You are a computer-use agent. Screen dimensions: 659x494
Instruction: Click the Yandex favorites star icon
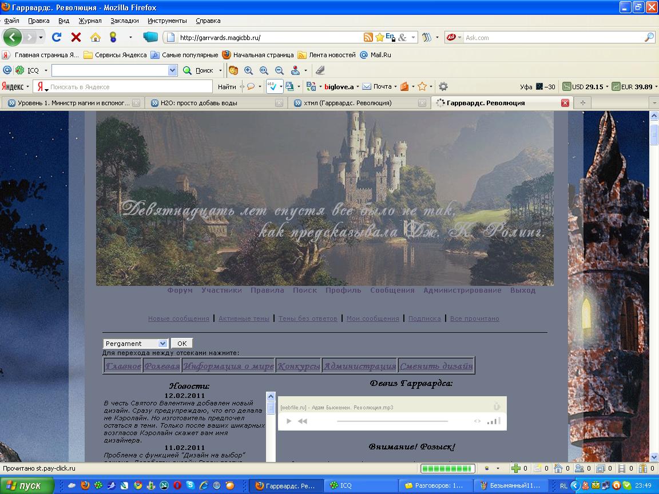(x=422, y=86)
